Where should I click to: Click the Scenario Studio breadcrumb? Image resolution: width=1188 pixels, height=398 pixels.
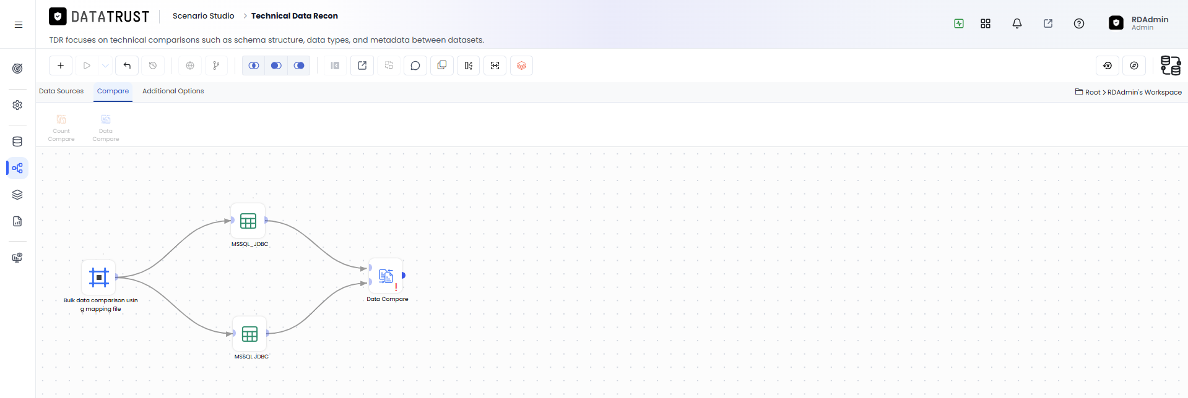(204, 16)
